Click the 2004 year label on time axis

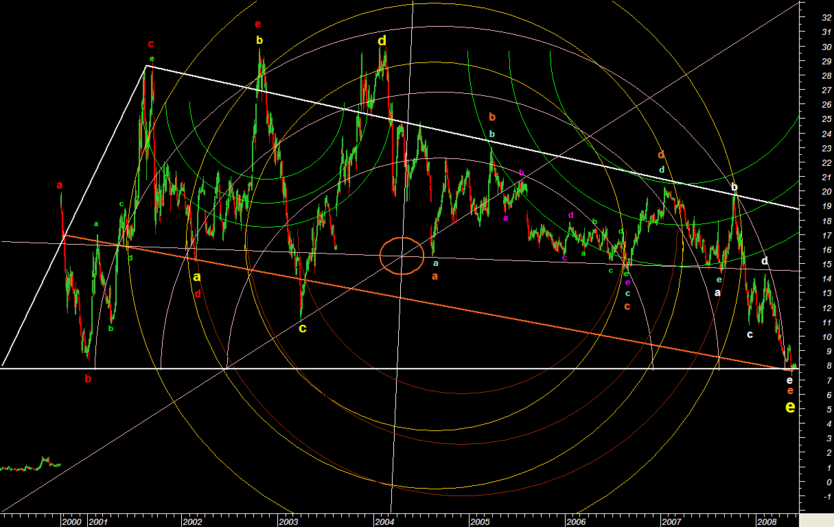pos(386,522)
